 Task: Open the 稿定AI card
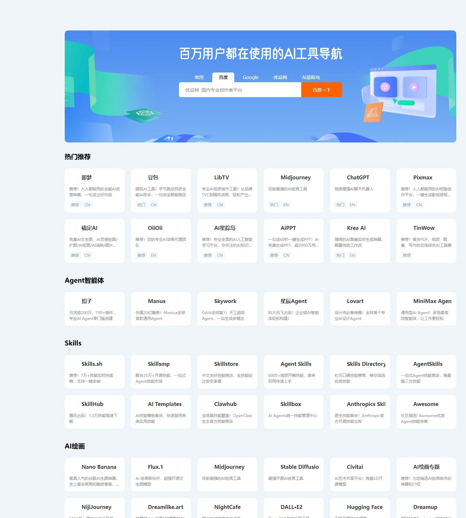tap(94, 241)
